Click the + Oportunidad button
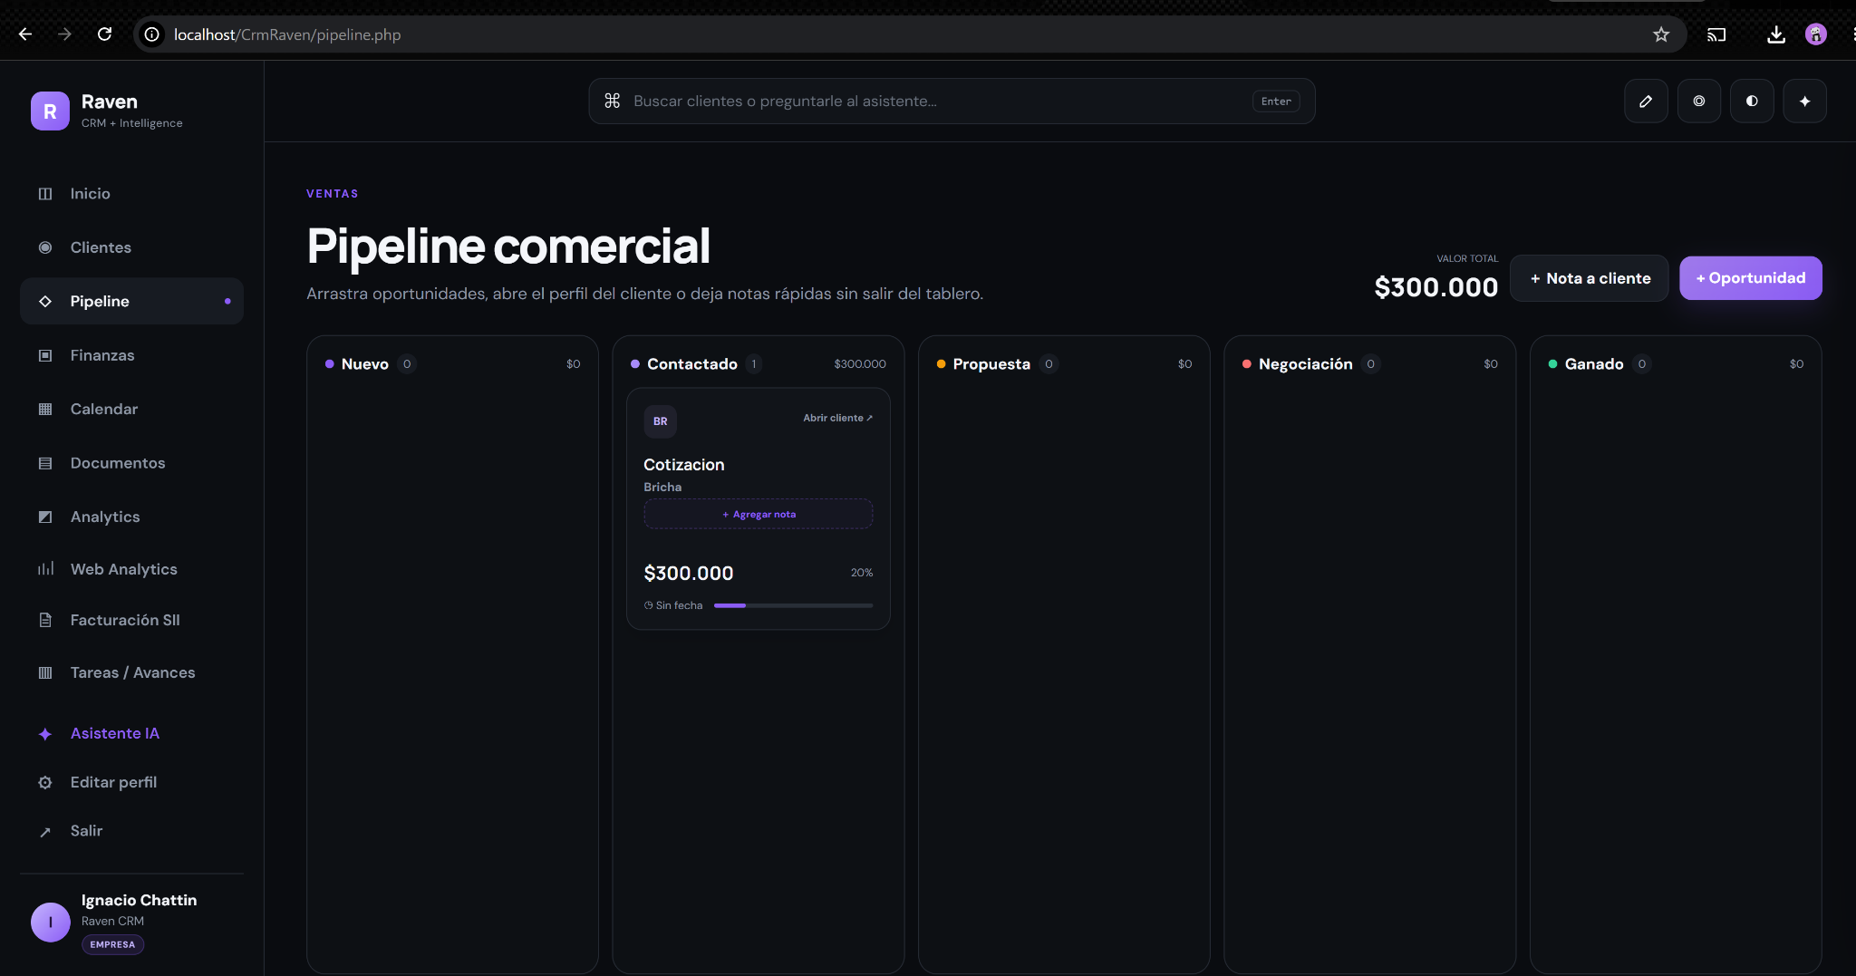This screenshot has width=1856, height=976. (x=1750, y=278)
